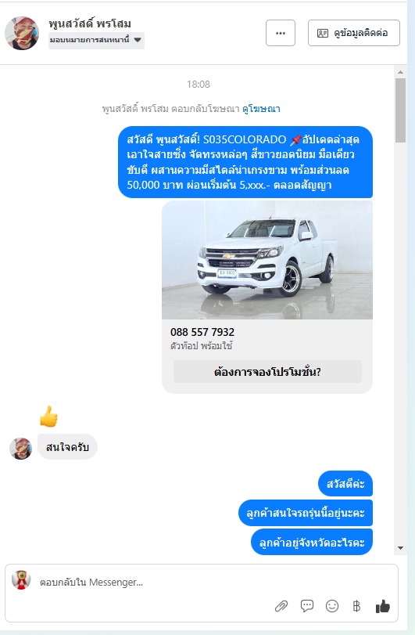This screenshot has width=415, height=635.
Task: Click the สนใจครับ message bubble
Action: pos(67,447)
